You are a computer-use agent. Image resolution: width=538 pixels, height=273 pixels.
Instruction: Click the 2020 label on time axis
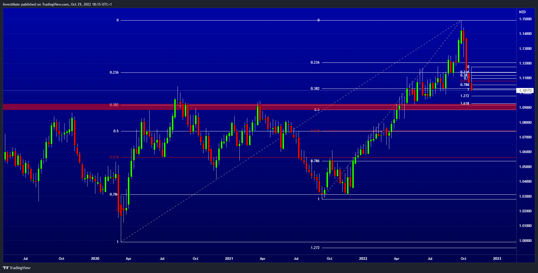point(95,259)
